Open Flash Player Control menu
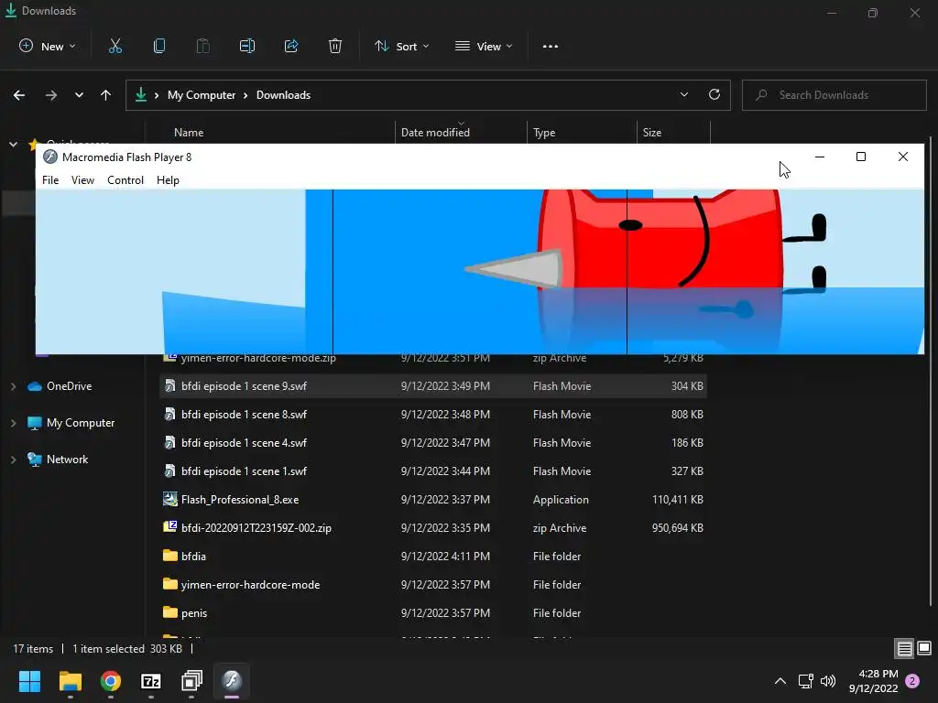Screen dimensions: 938x703 125,180
